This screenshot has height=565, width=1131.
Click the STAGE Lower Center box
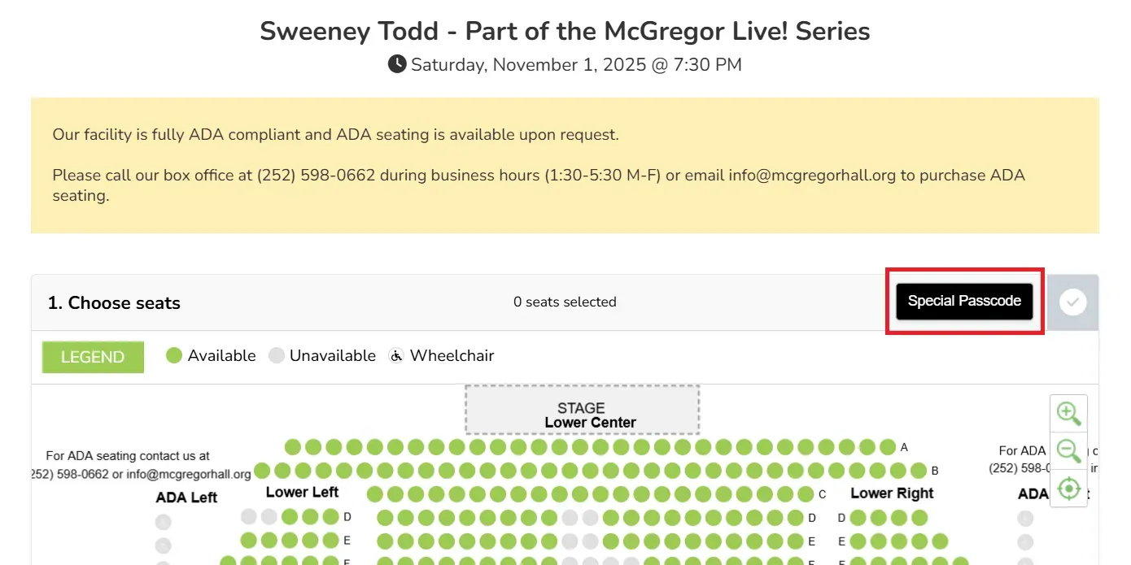tap(582, 410)
